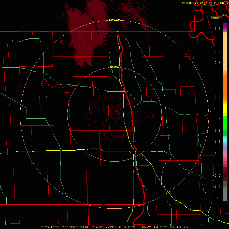The width and height of the screenshot is (229, 229).
Task: Click the 8.2 value on the scale
Action: coord(218,51)
